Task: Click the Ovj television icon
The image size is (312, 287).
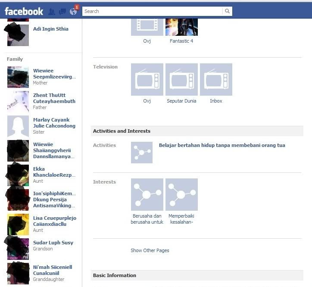Action: point(147,79)
